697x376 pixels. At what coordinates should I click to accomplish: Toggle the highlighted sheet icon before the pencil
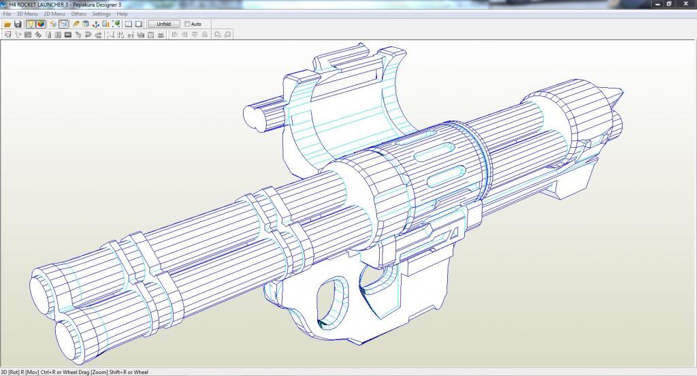point(63,24)
